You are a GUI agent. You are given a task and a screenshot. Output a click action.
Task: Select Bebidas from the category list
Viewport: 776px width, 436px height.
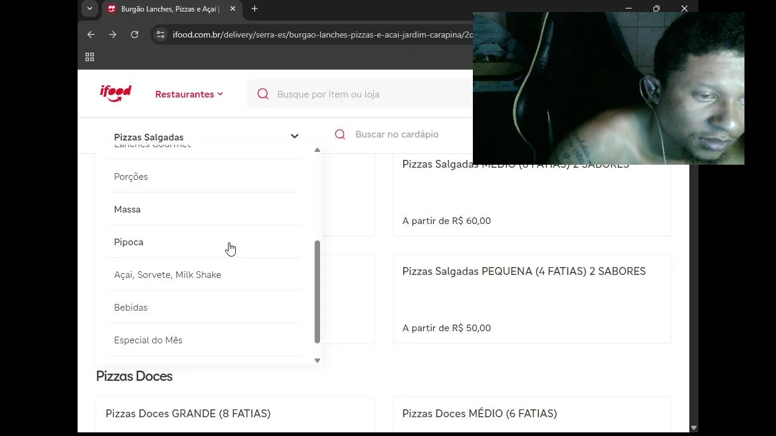[204, 308]
